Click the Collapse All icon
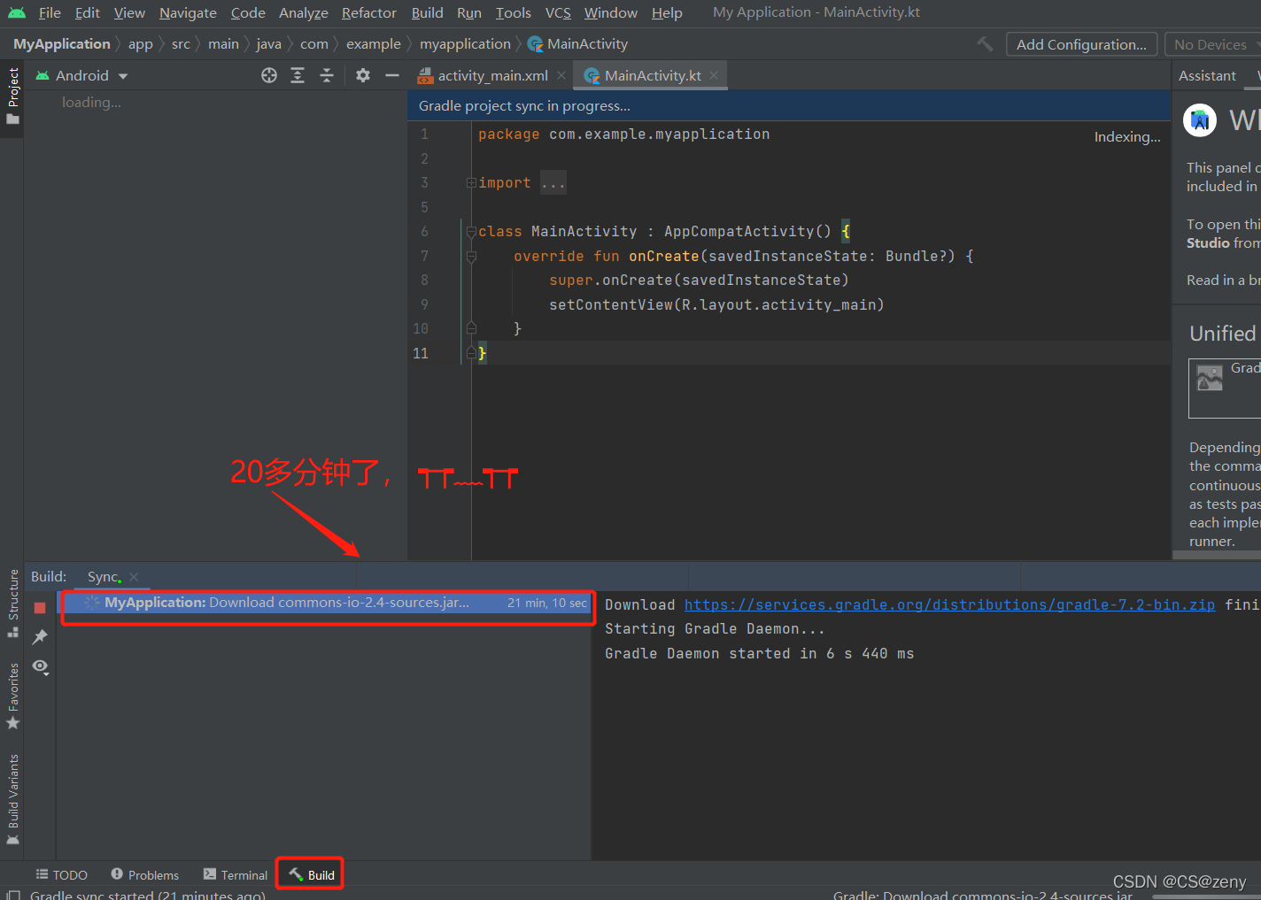The width and height of the screenshot is (1261, 900). pyautogui.click(x=327, y=75)
